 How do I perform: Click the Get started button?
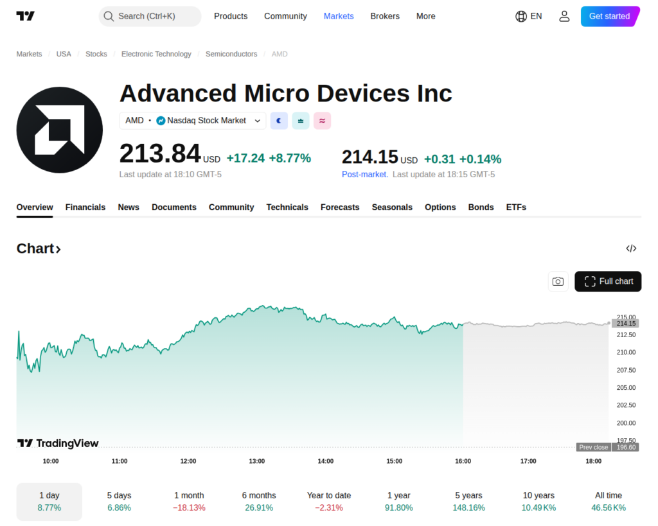pos(610,16)
